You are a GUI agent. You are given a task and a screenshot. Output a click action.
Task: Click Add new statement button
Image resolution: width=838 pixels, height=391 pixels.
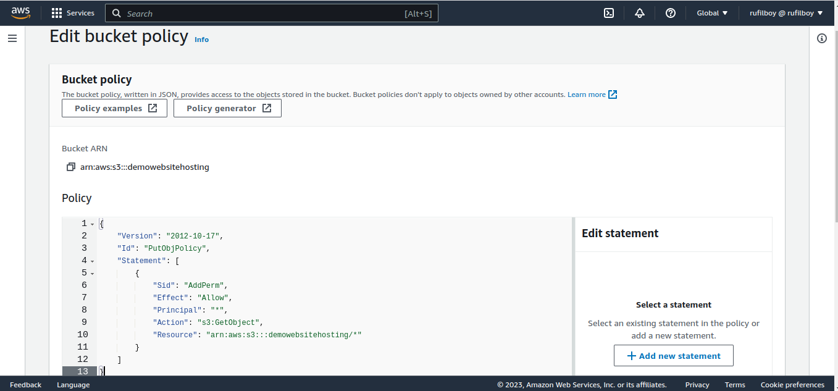(674, 356)
